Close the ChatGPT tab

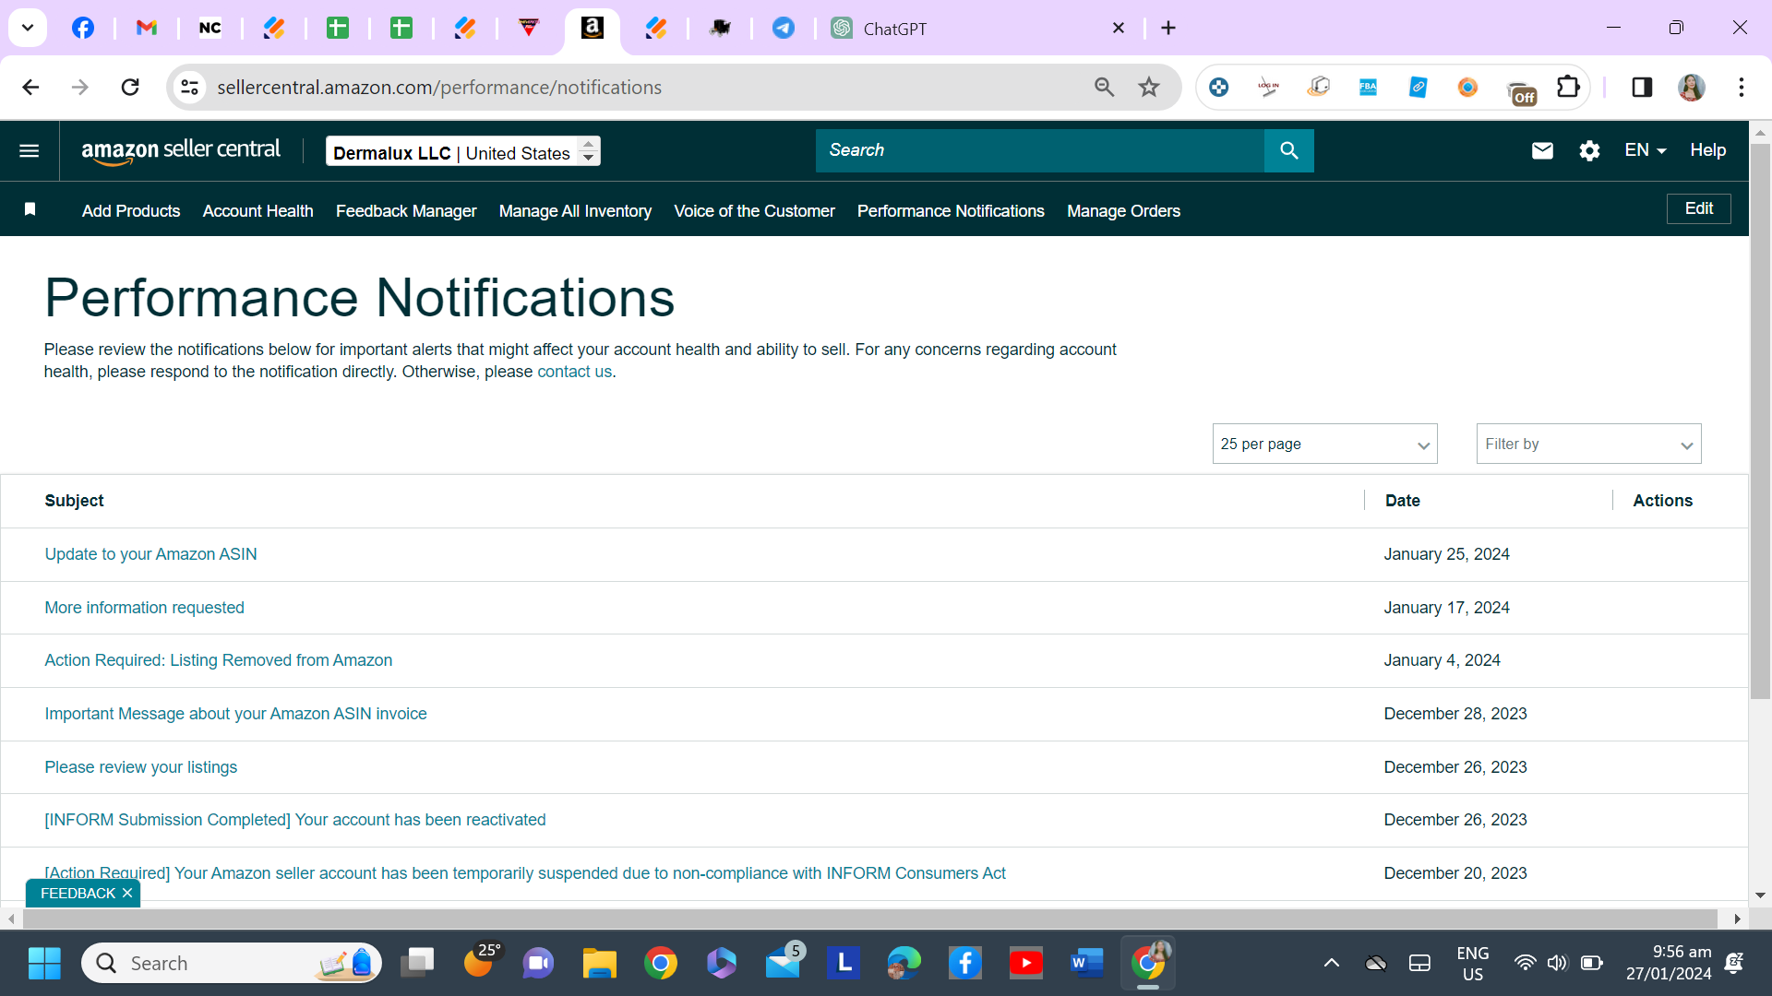pos(1119,29)
